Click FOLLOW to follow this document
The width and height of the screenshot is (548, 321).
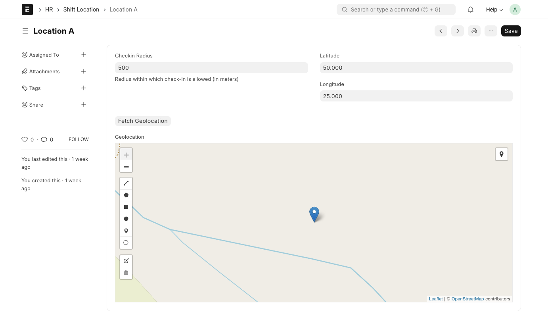[79, 139]
